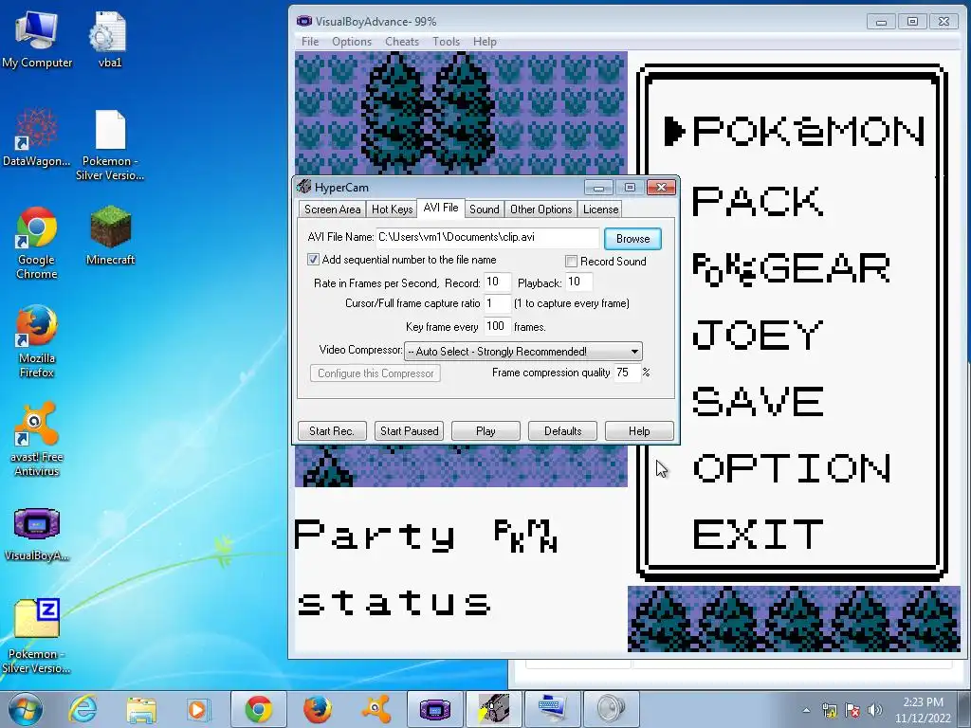Expand the Video Compressor dropdown
This screenshot has width=971, height=728.
tap(634, 352)
